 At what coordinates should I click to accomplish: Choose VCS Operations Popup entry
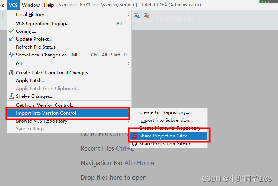[69, 24]
